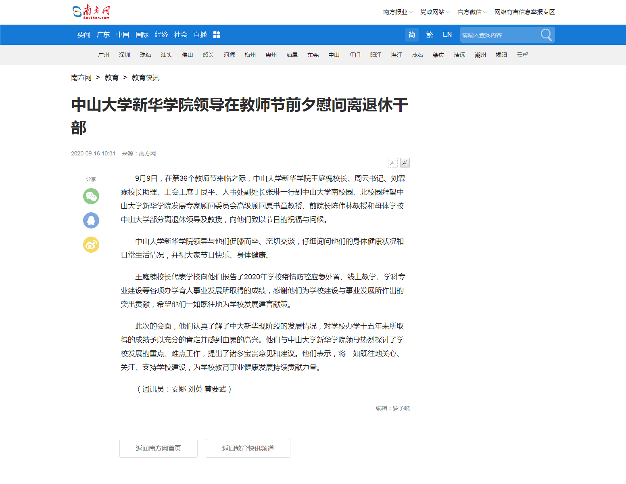Expand the 党政网站 dropdown
Screen dimensions: 626x484
(435, 12)
